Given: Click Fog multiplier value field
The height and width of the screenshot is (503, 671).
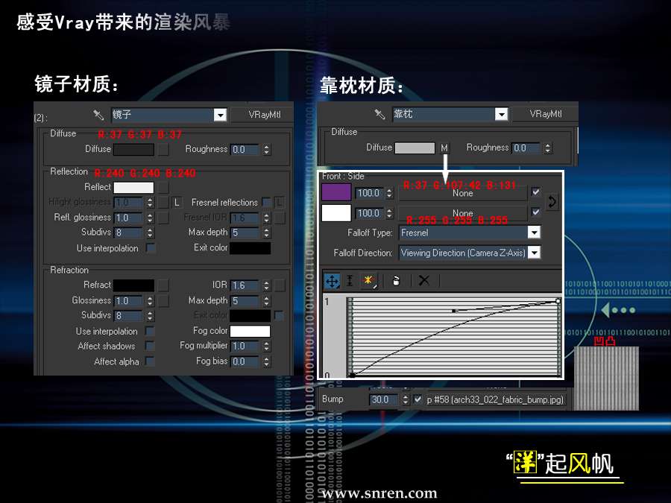Looking at the screenshot, I should 245,346.
